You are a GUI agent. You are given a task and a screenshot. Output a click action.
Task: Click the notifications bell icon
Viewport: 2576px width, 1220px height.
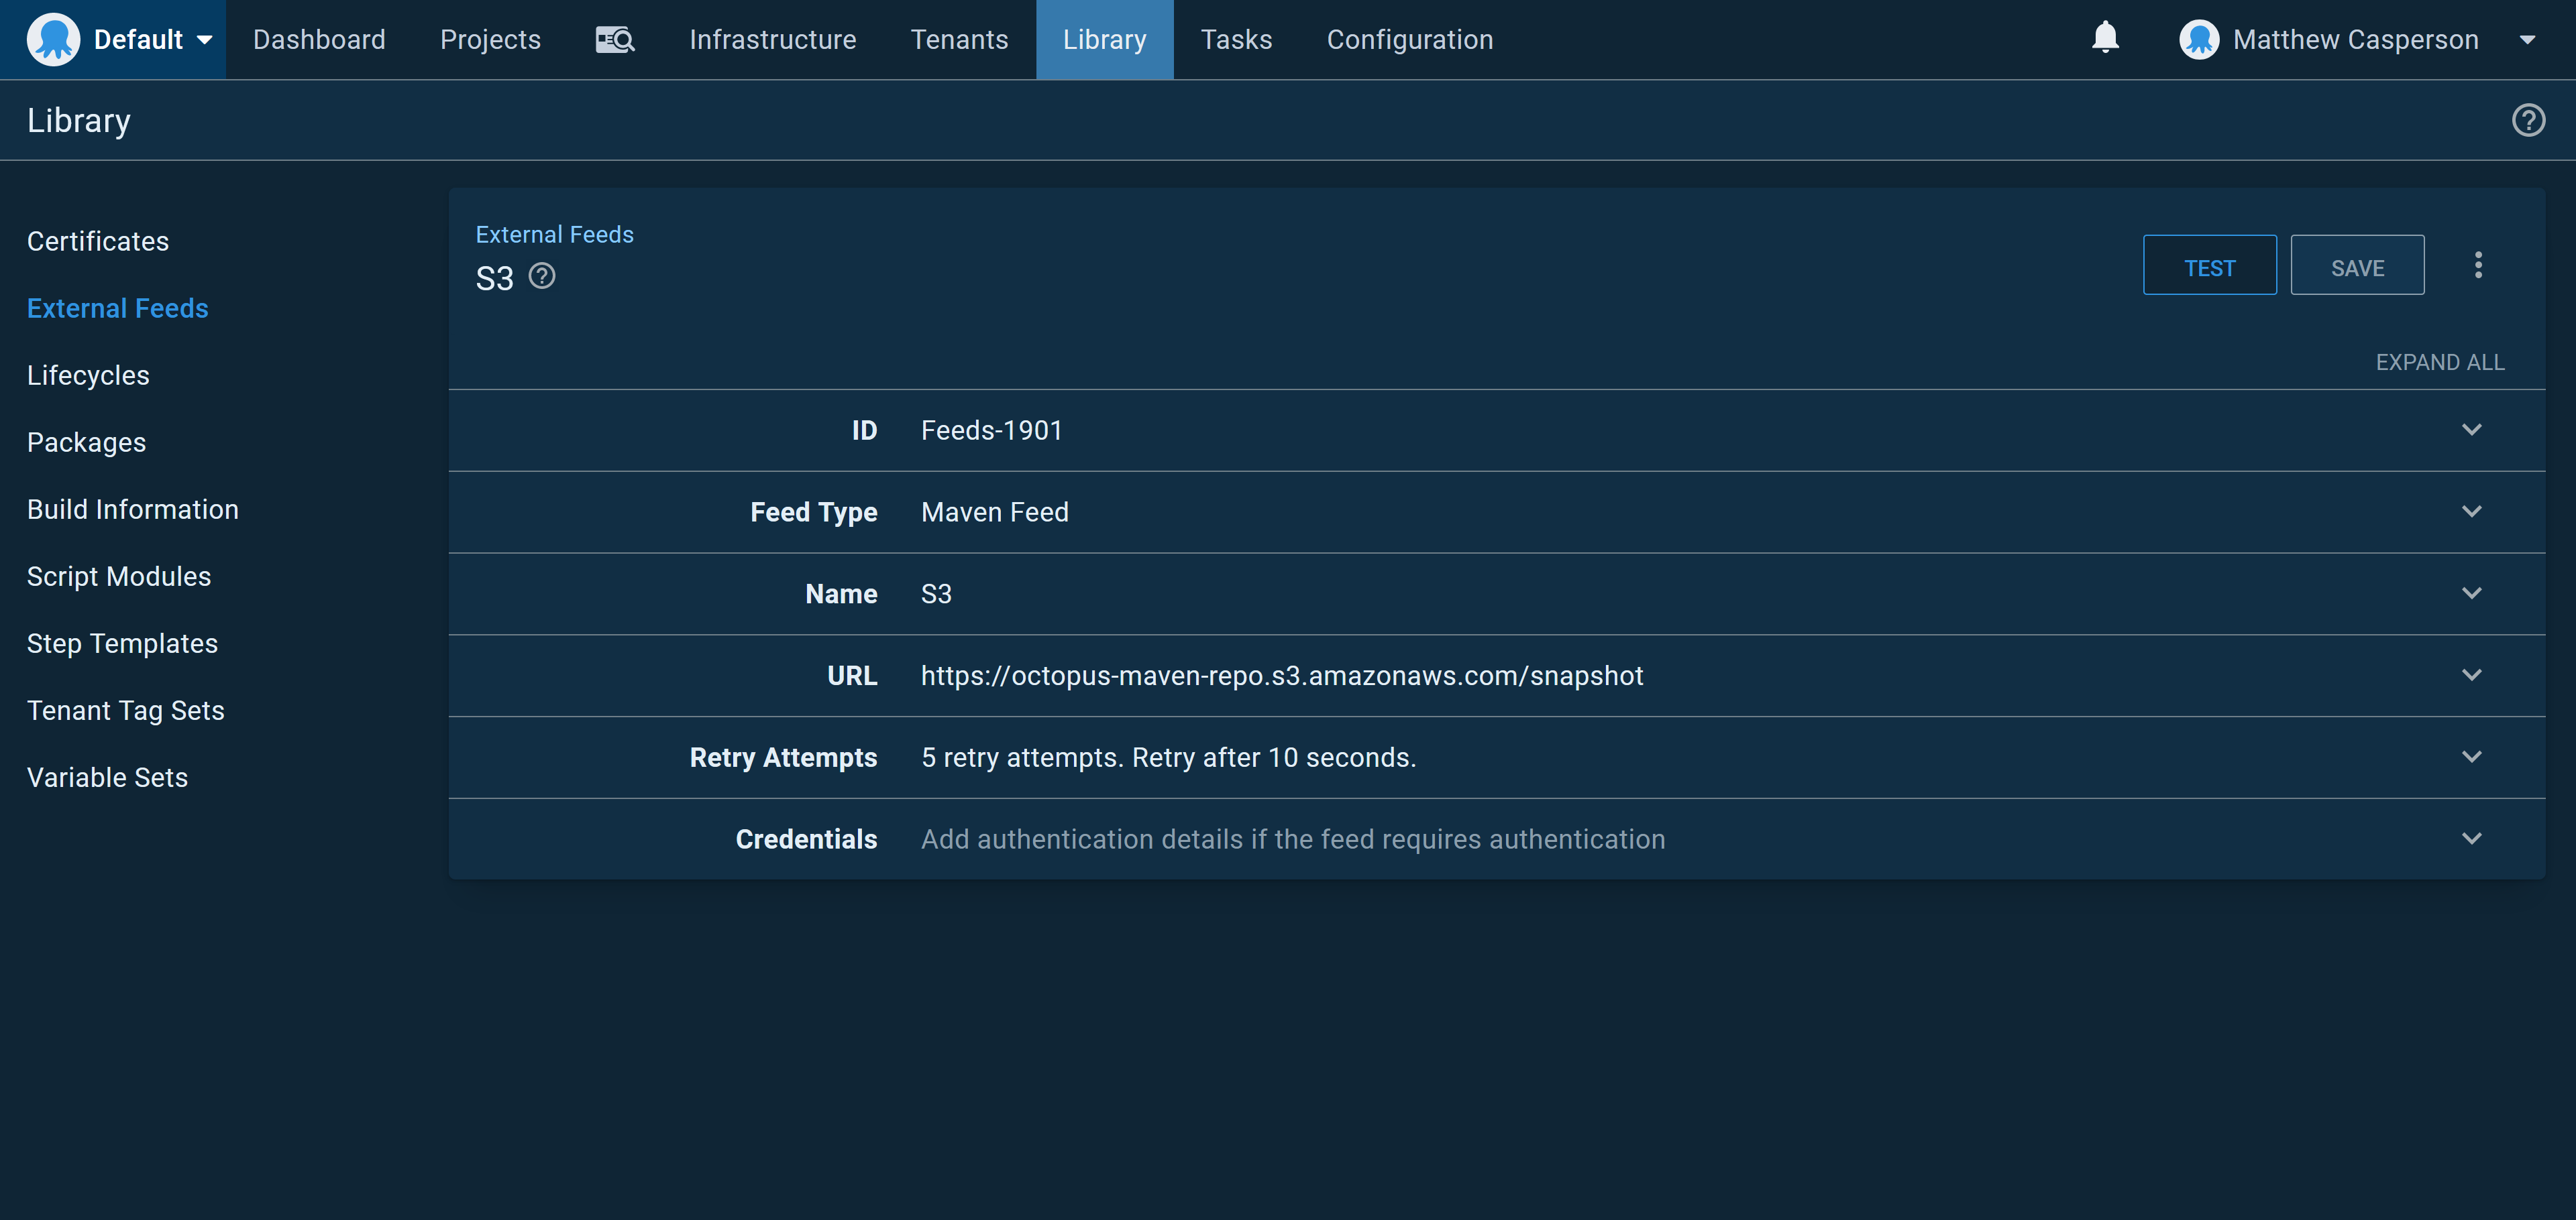pyautogui.click(x=2105, y=39)
